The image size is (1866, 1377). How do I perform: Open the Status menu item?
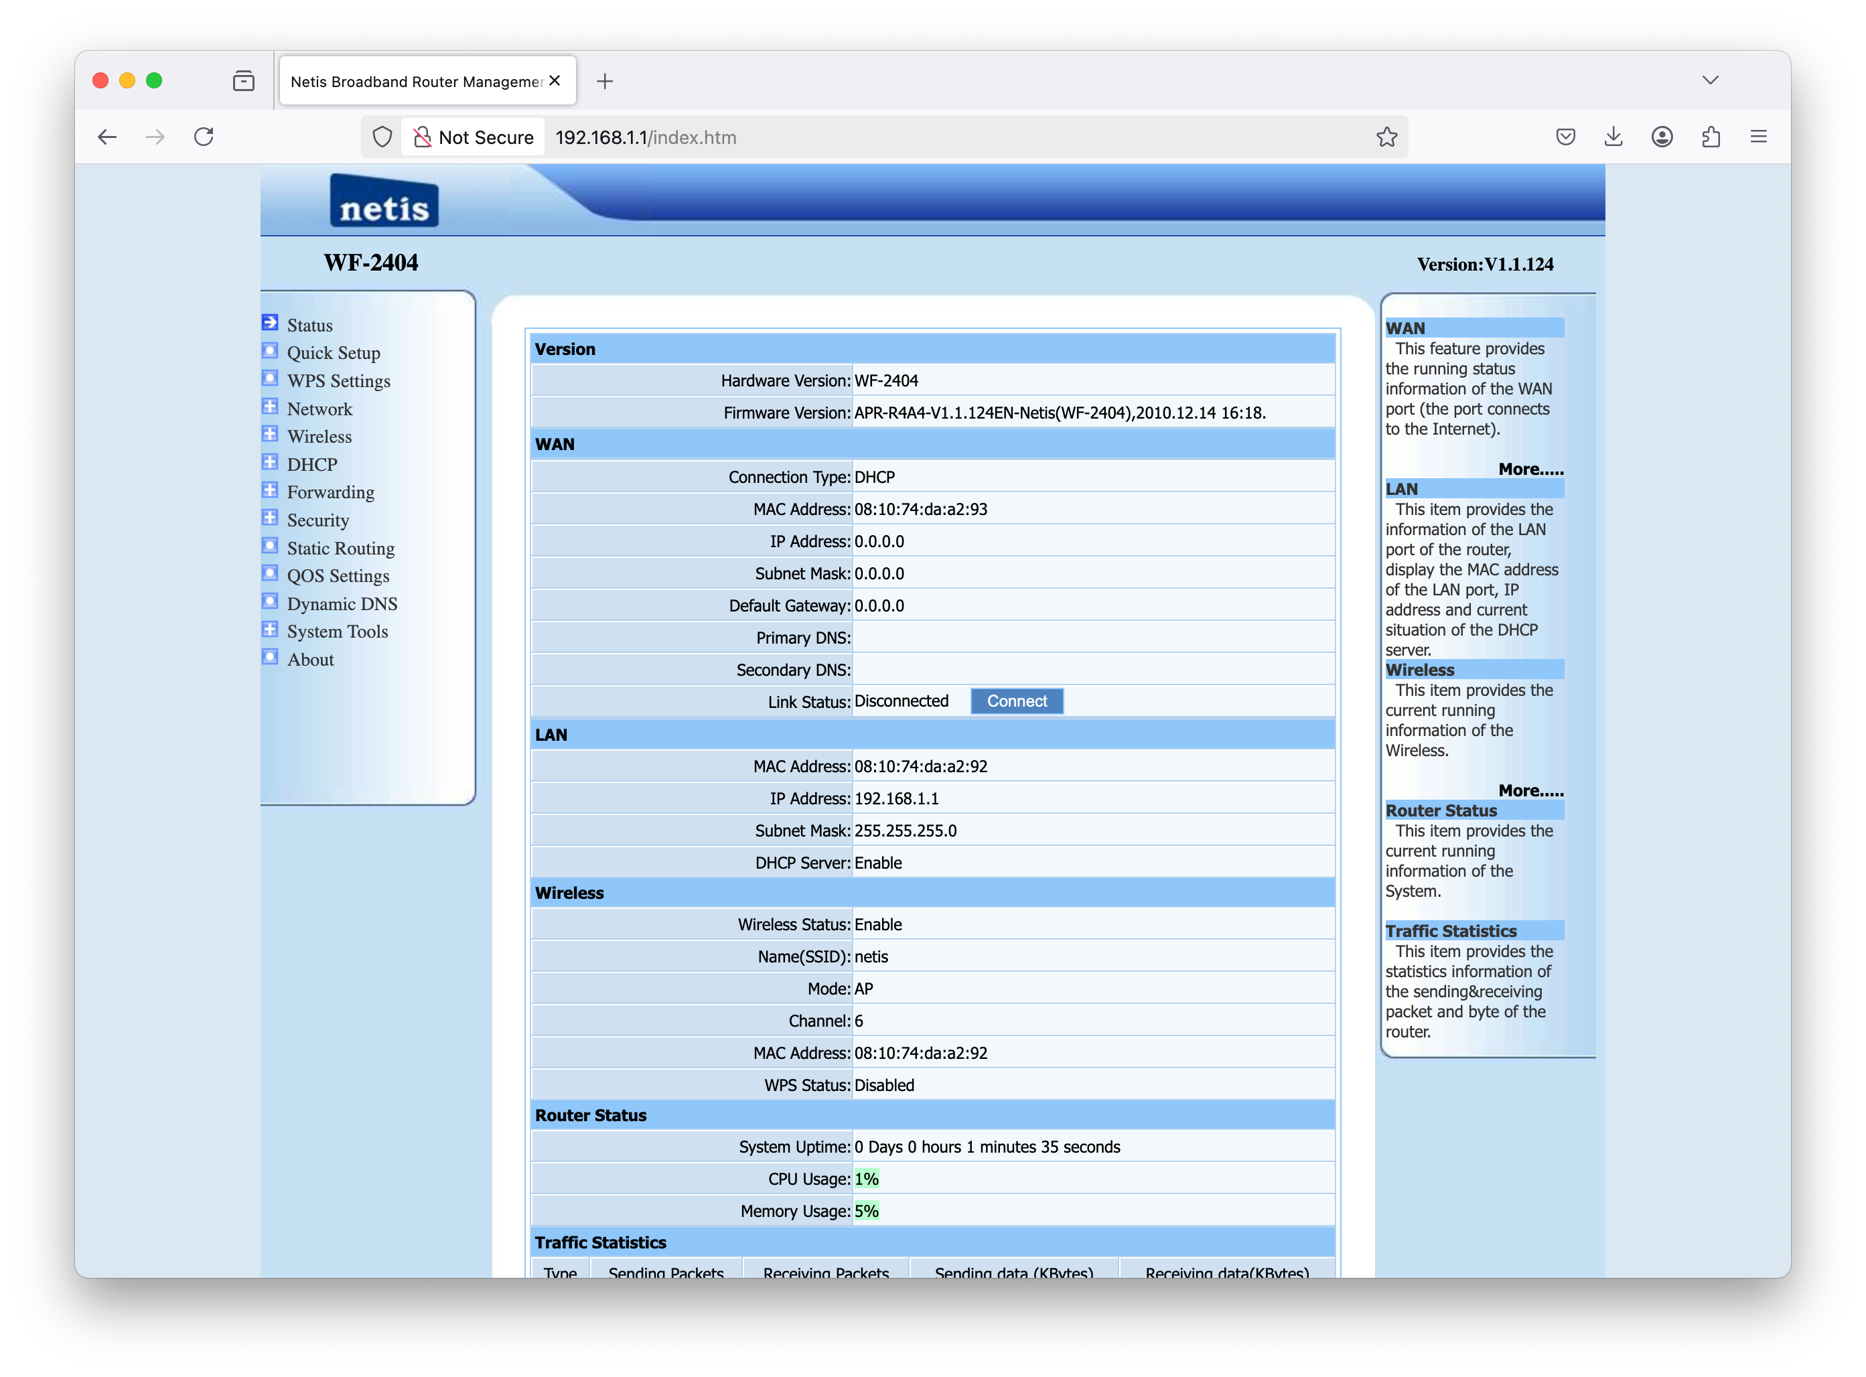(309, 325)
